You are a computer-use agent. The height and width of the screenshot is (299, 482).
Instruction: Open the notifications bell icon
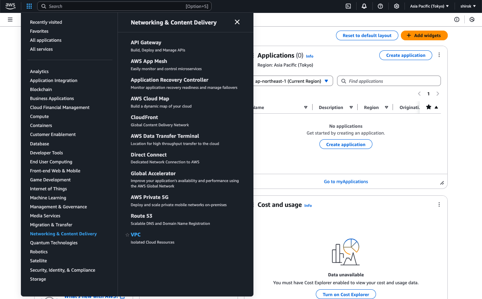pyautogui.click(x=364, y=6)
